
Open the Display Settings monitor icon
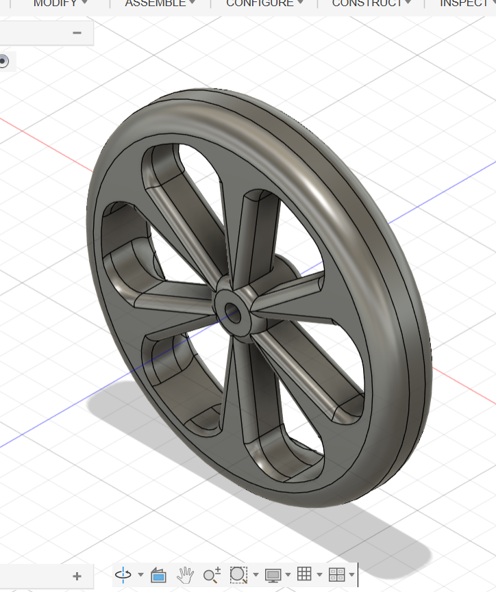click(273, 575)
